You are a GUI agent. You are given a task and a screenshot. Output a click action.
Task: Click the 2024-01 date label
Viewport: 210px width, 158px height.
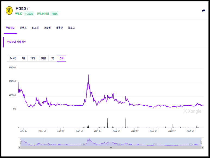point(190,131)
